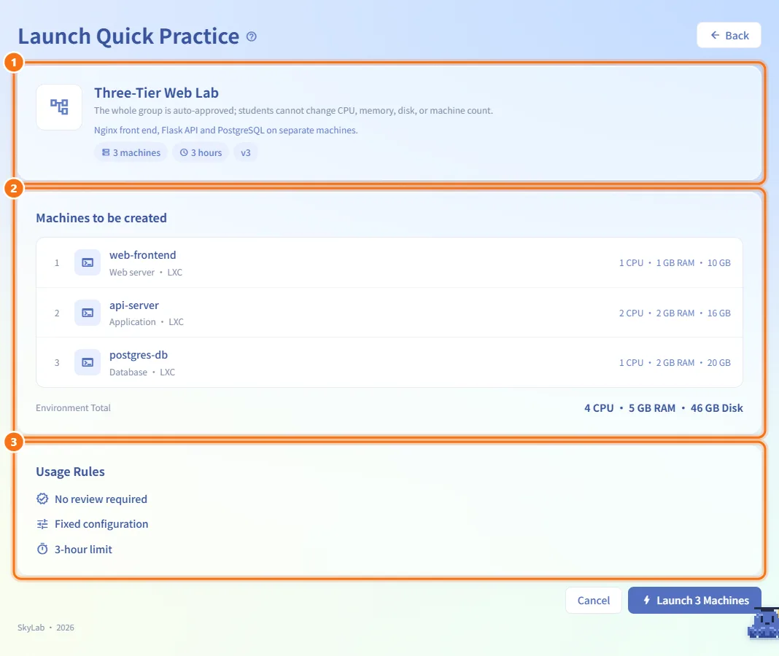
Task: Click the 'Web server • LXC' subtitle
Action: tap(146, 272)
